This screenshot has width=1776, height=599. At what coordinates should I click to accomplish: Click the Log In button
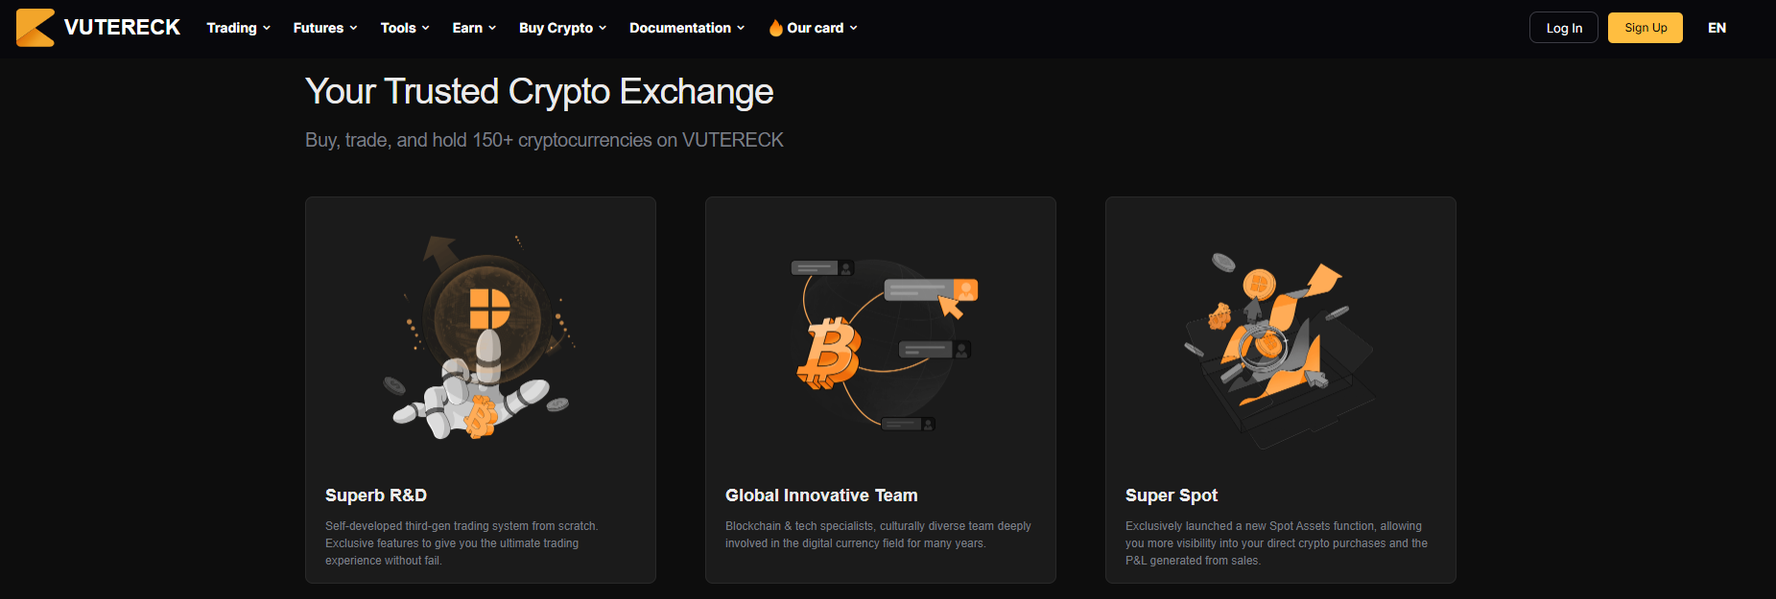(x=1564, y=28)
